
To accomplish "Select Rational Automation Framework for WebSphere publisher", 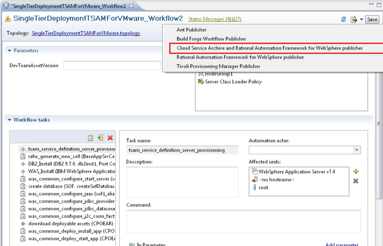I will point(240,57).
